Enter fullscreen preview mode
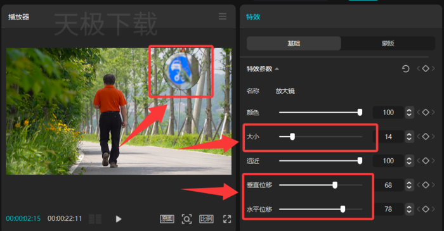The image size is (444, 231). pos(227,219)
